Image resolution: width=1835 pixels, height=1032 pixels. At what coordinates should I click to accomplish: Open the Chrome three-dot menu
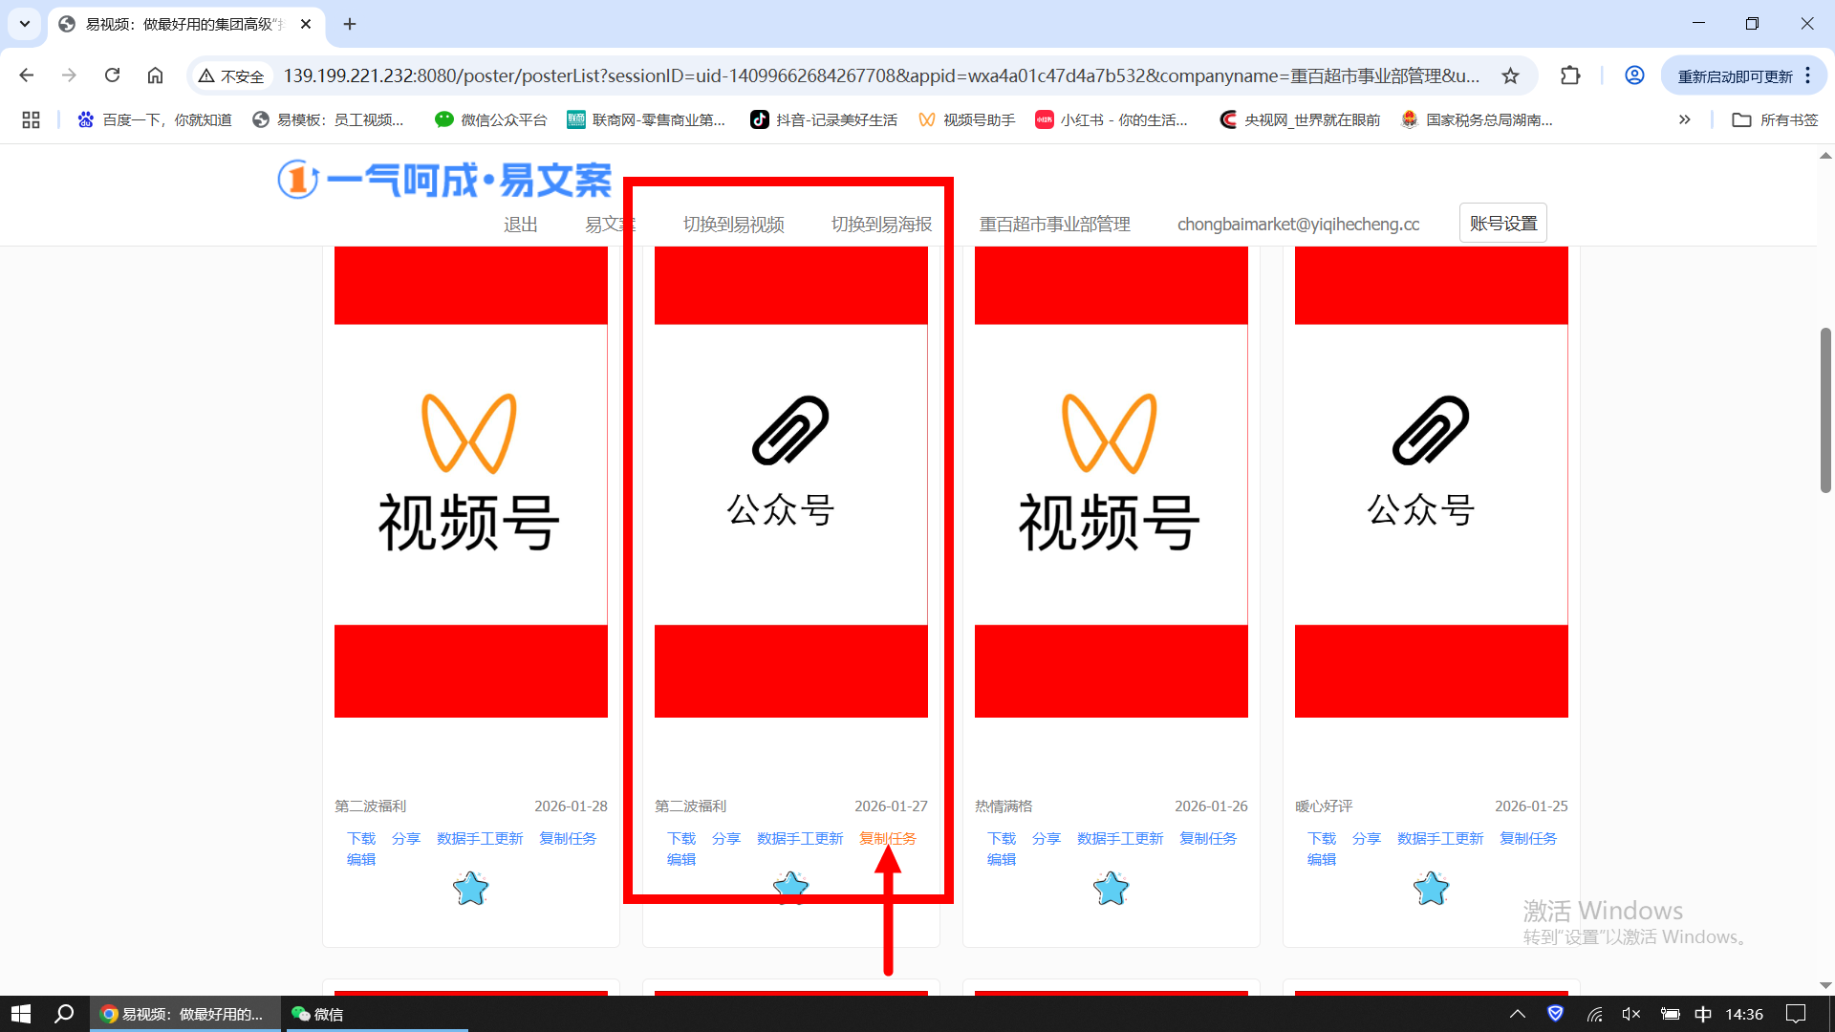click(1808, 75)
